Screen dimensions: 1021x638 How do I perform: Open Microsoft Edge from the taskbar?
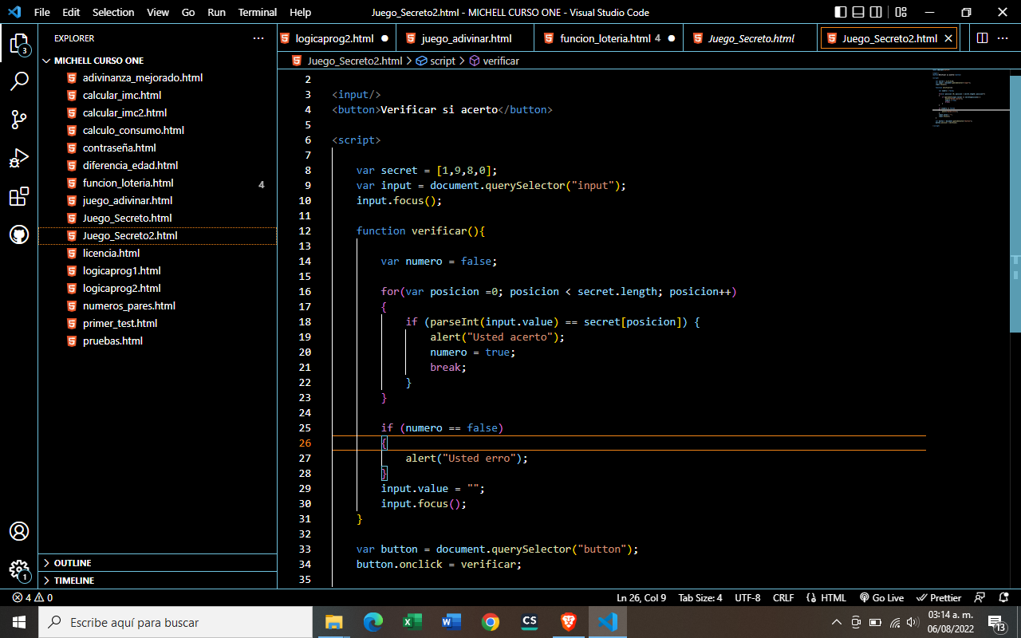pyautogui.click(x=373, y=622)
